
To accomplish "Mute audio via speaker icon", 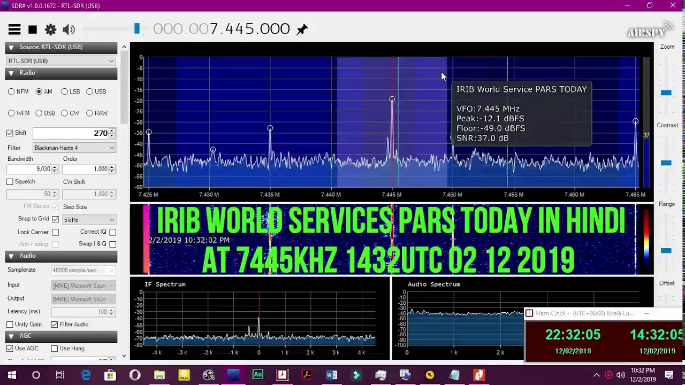I will pos(68,29).
